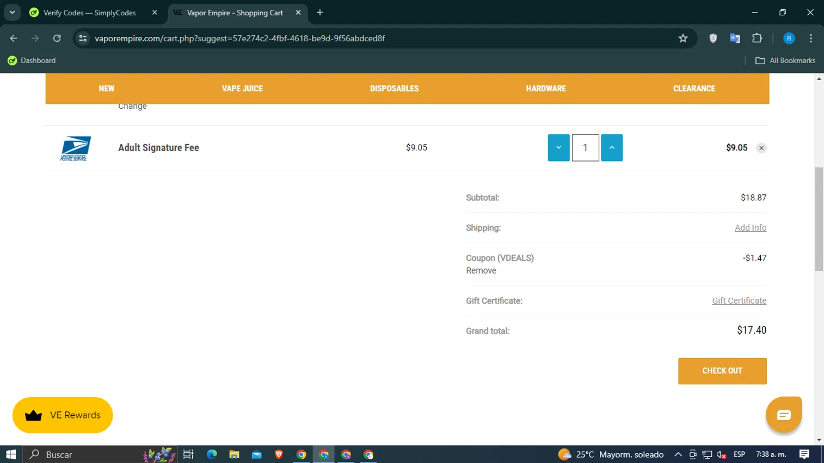The width and height of the screenshot is (824, 463).
Task: Click the quantity input field showing 1
Action: (585, 148)
